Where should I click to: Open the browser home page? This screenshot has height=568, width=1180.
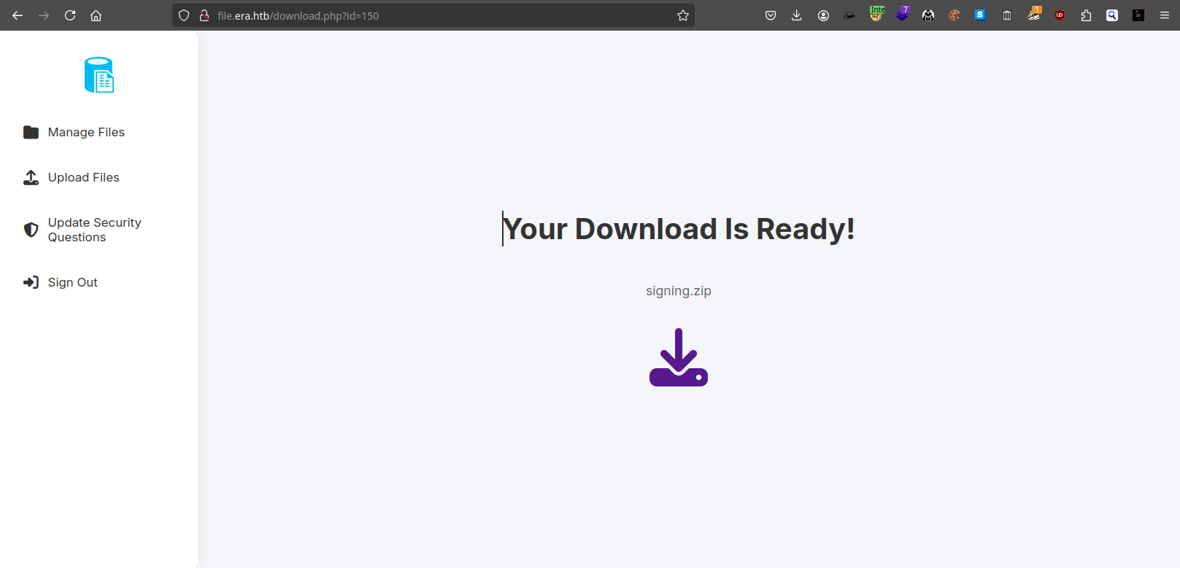click(x=96, y=15)
